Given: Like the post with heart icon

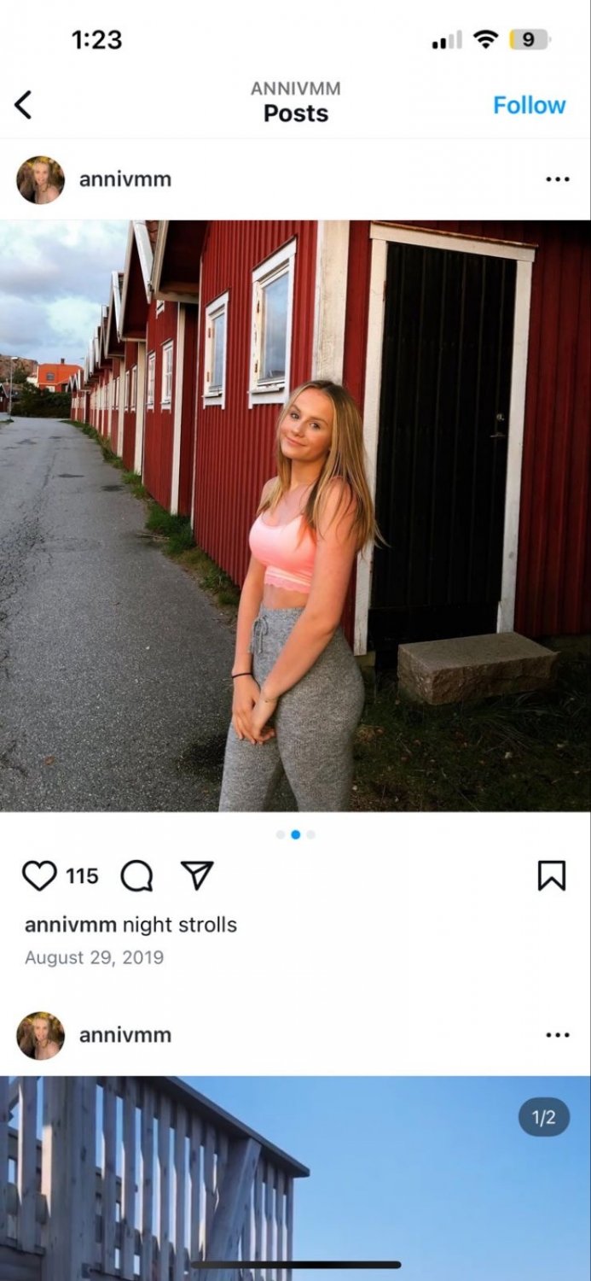Looking at the screenshot, I should 39,875.
